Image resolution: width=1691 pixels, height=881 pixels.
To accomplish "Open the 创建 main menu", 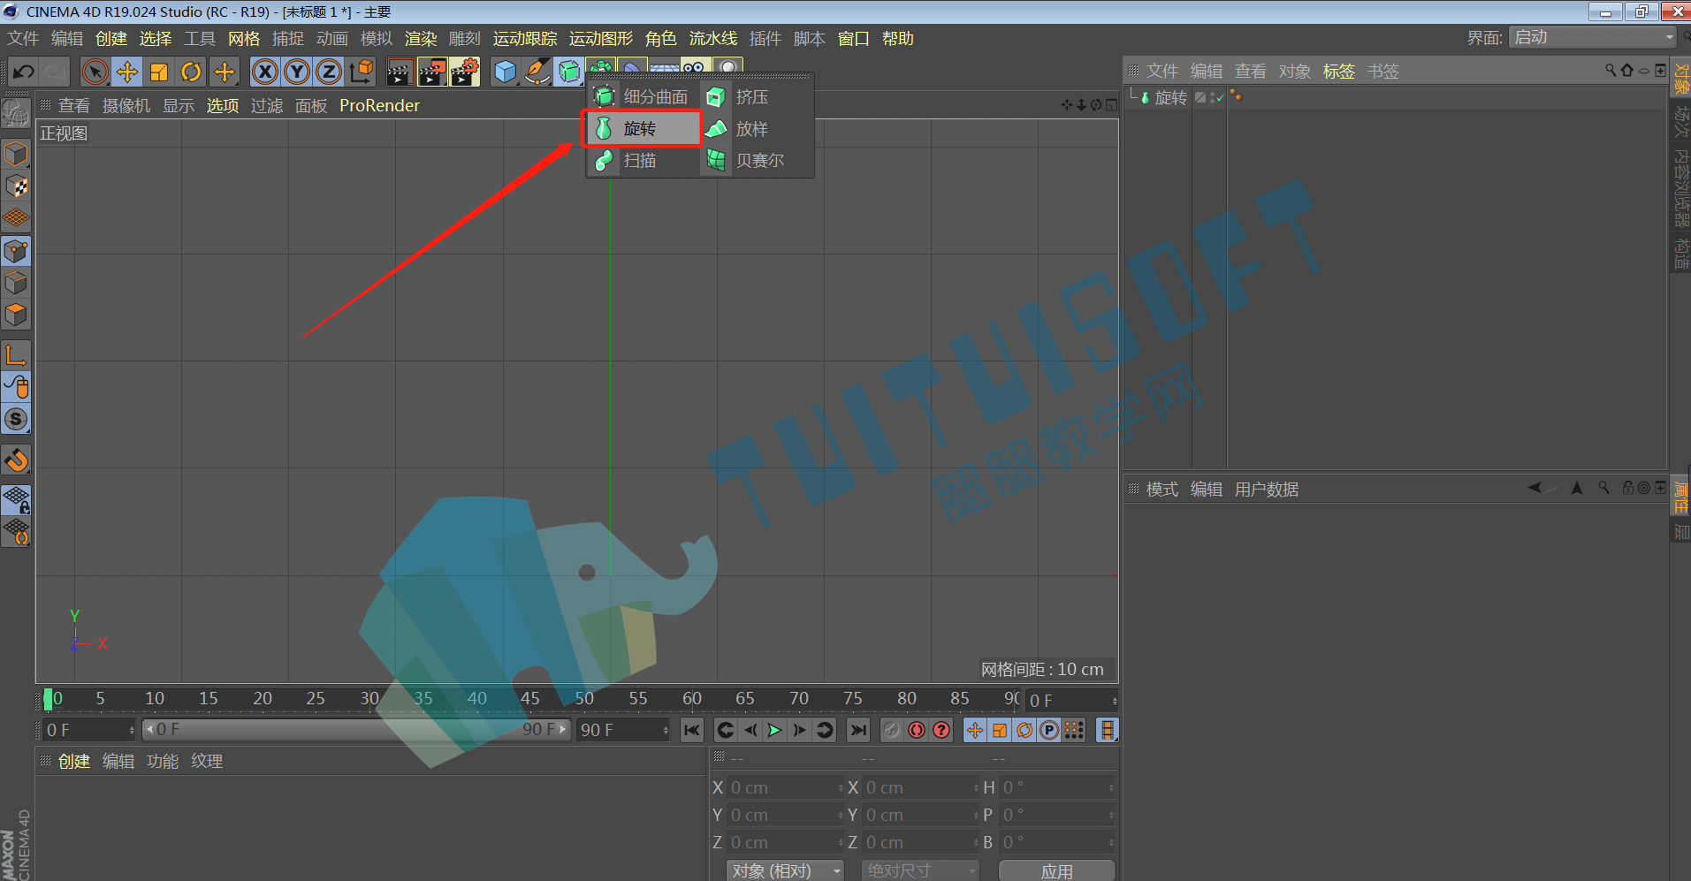I will (111, 39).
